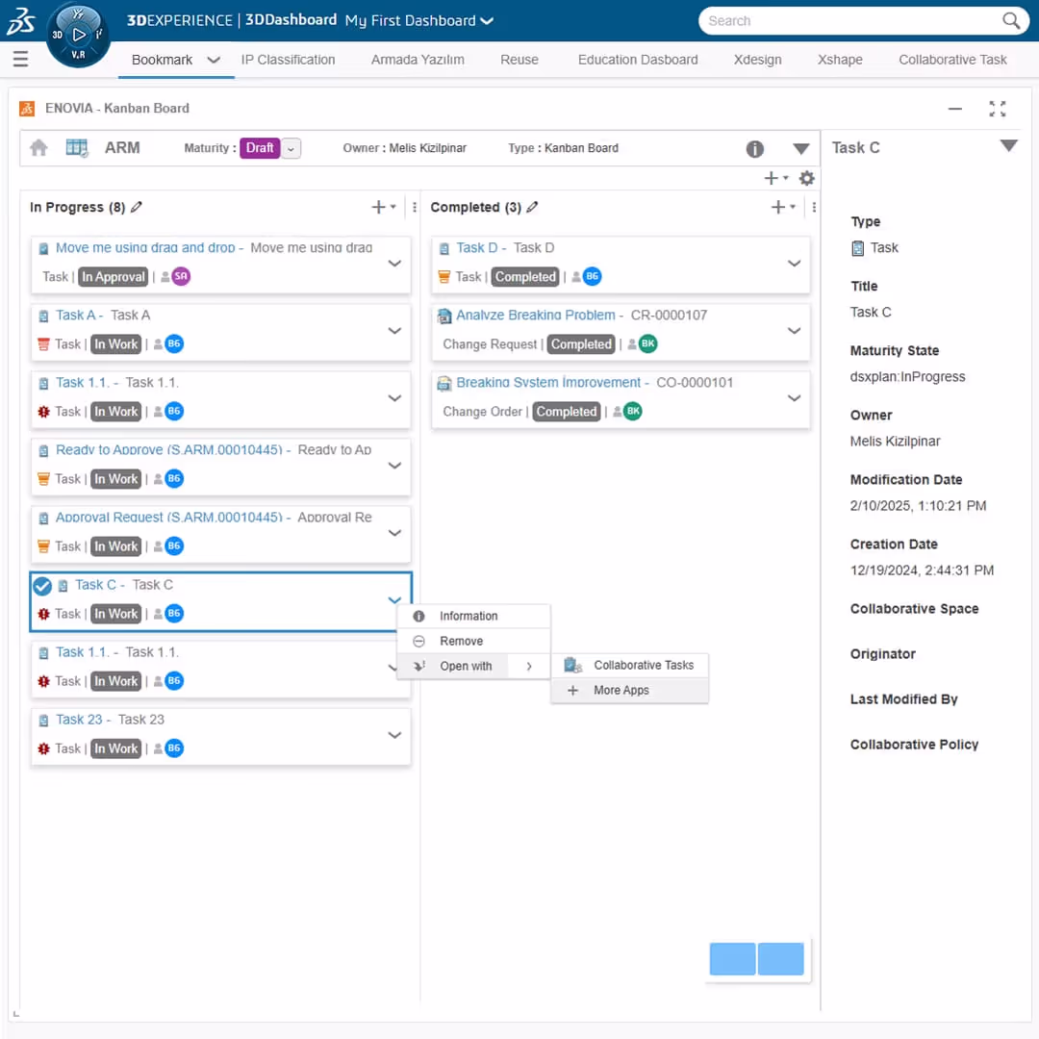Open the 3DEXPERIENCE compass
This screenshot has height=1039, width=1039.
78,35
